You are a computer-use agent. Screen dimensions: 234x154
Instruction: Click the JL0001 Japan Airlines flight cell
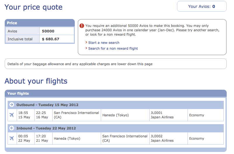(x=169, y=115)
